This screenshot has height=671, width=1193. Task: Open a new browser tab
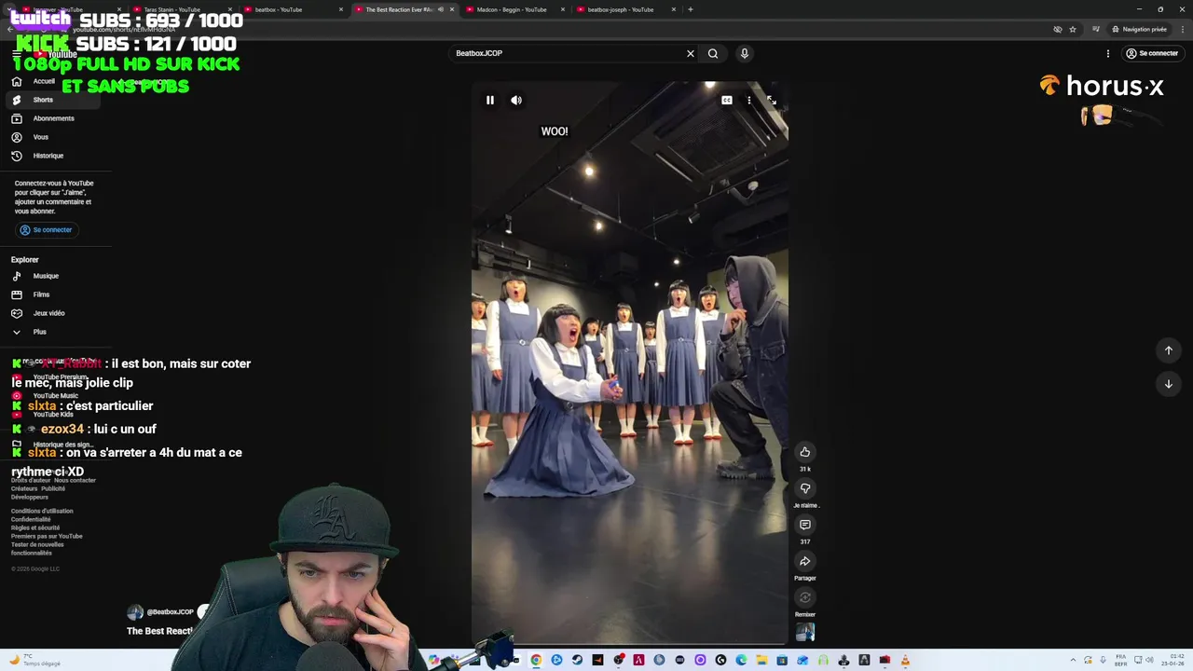coord(690,9)
